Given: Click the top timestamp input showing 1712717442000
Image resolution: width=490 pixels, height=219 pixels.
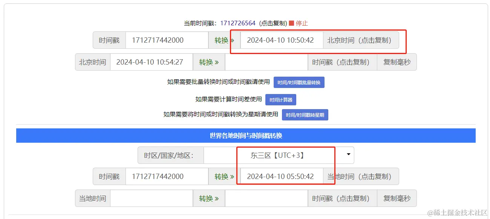Looking at the screenshot, I should (167, 40).
